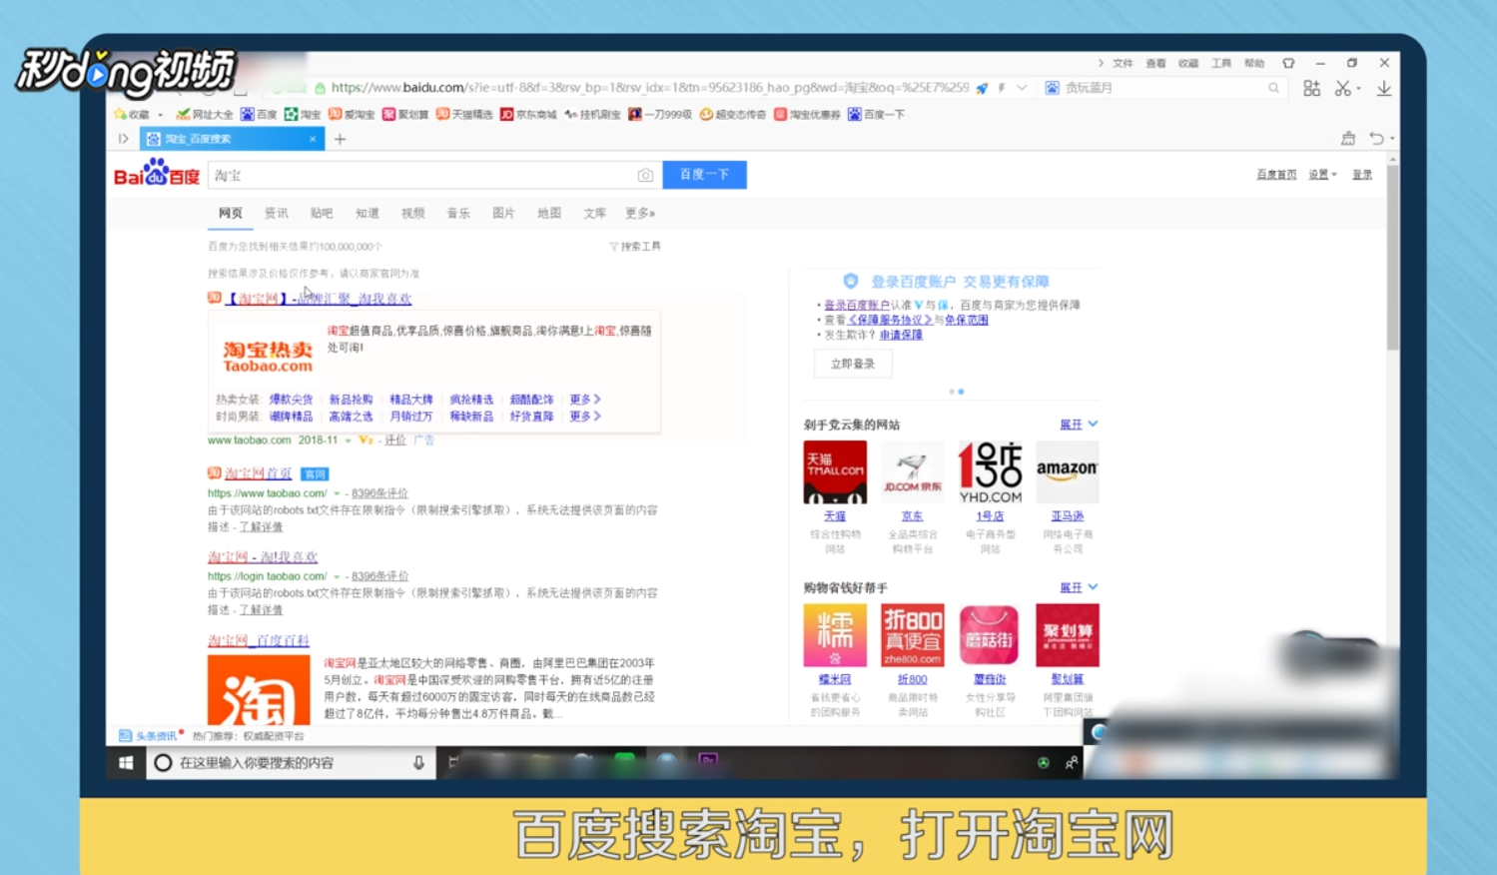Click the 网址大全 bookmark
The image size is (1497, 875).
coord(205,115)
